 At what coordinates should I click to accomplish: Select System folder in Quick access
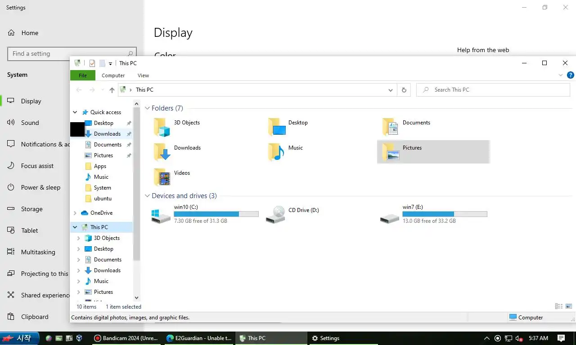tap(102, 188)
